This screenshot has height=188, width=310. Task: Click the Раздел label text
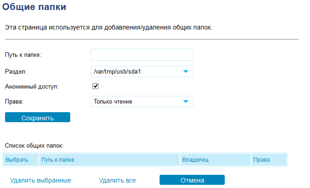pyautogui.click(x=16, y=71)
